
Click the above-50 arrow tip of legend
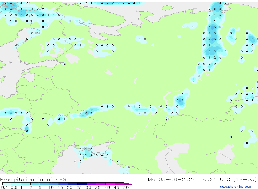129,184
